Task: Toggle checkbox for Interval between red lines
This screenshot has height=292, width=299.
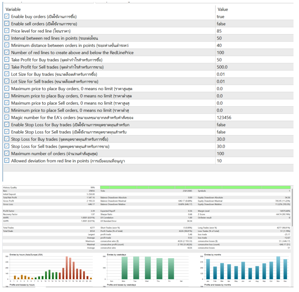Action: pyautogui.click(x=7, y=38)
